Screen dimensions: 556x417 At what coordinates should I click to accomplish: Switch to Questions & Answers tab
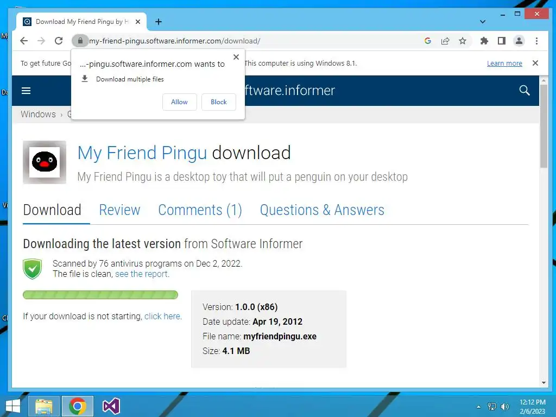point(322,210)
